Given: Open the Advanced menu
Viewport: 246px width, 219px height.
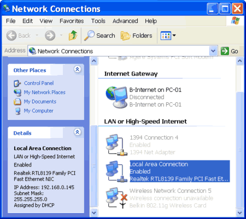Looking at the screenshot, I should coord(125,21).
